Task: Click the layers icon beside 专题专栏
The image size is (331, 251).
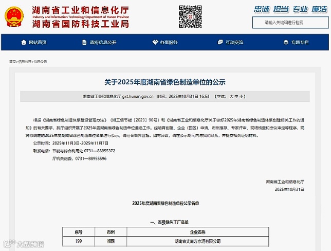Action: click(x=286, y=42)
